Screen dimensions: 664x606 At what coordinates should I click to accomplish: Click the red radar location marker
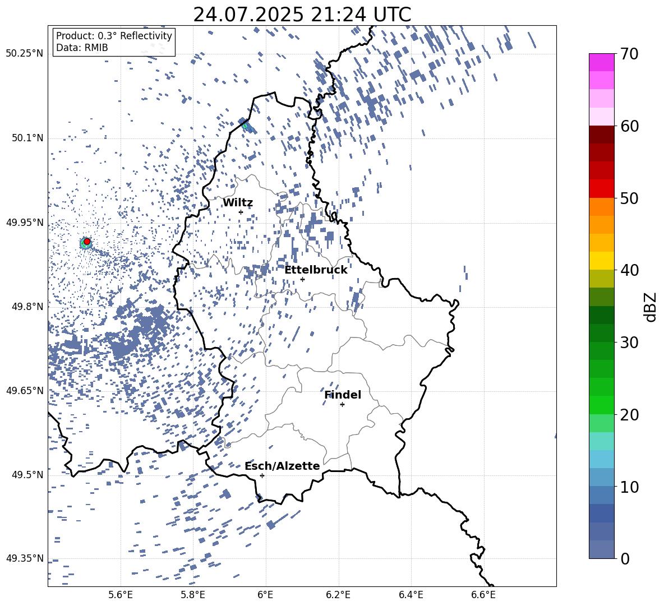click(87, 242)
